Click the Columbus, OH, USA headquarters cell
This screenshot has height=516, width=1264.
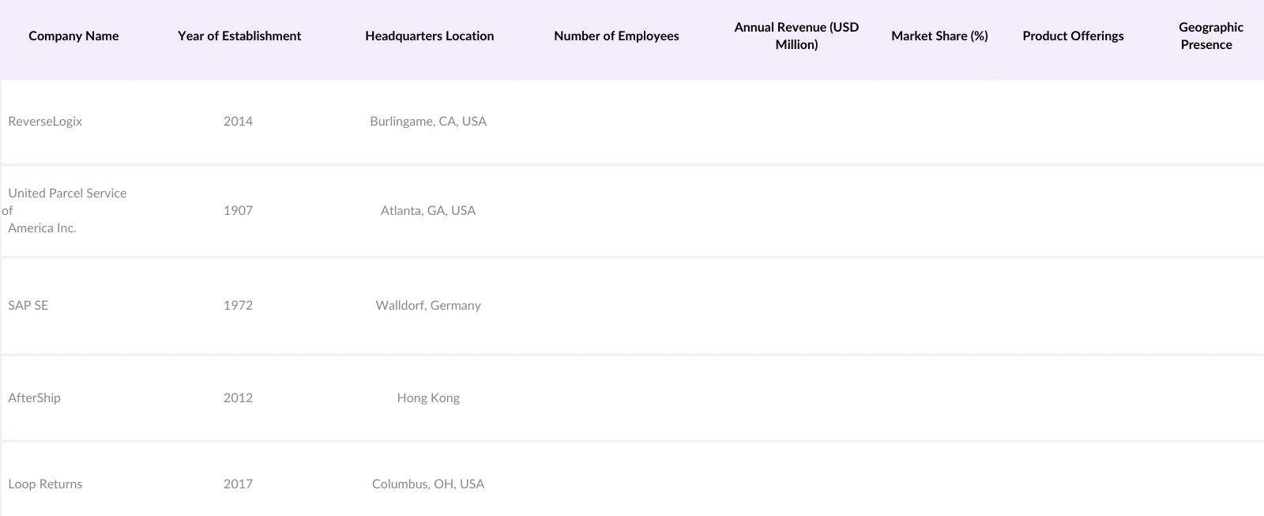(x=428, y=484)
